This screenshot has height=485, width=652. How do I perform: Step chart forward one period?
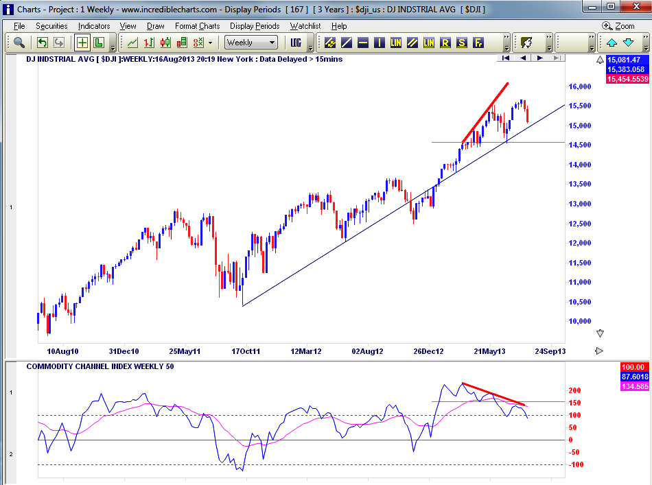pos(539,58)
